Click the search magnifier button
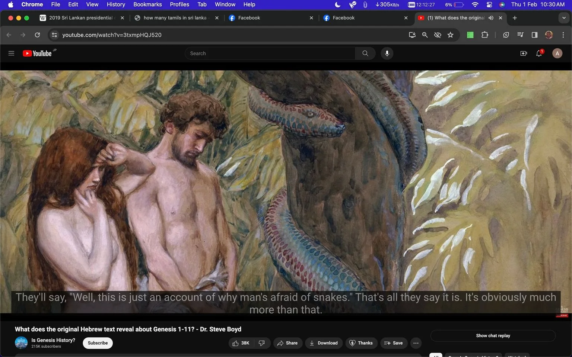Viewport: 572px width, 357px height. tap(365, 53)
